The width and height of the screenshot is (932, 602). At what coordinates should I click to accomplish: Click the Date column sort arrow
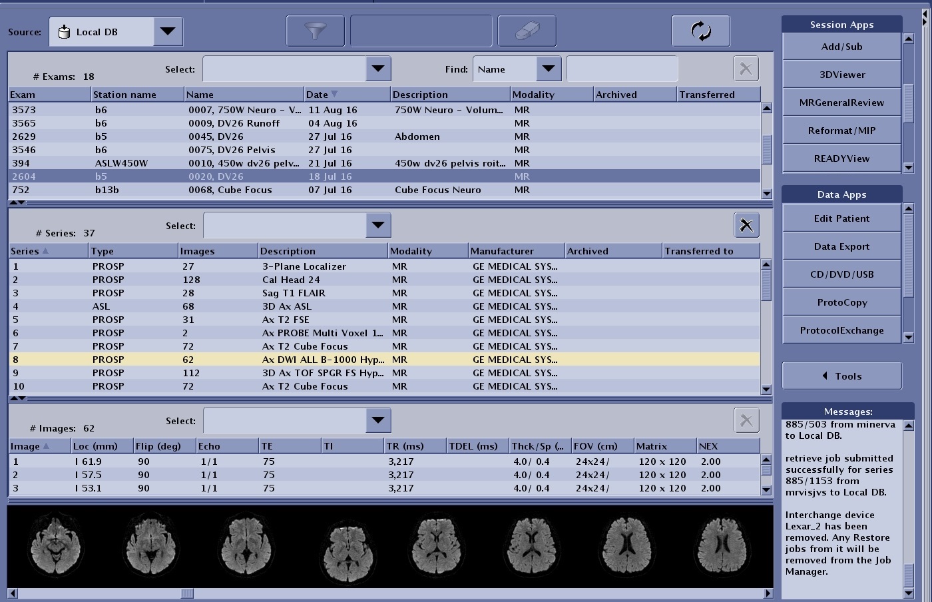click(334, 95)
